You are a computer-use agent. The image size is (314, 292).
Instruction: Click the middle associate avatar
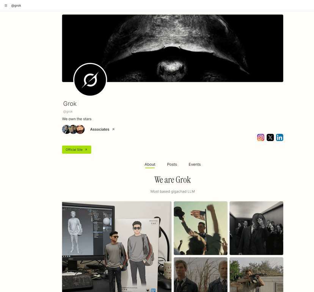click(73, 129)
